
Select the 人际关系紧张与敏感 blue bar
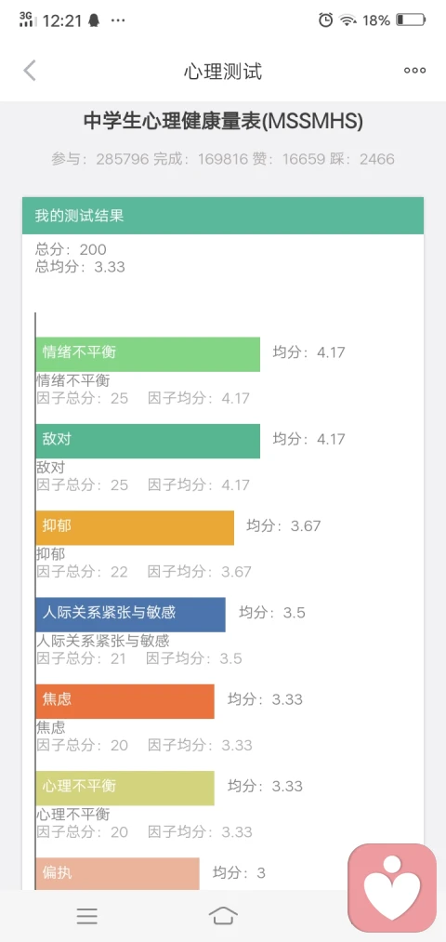click(130, 615)
